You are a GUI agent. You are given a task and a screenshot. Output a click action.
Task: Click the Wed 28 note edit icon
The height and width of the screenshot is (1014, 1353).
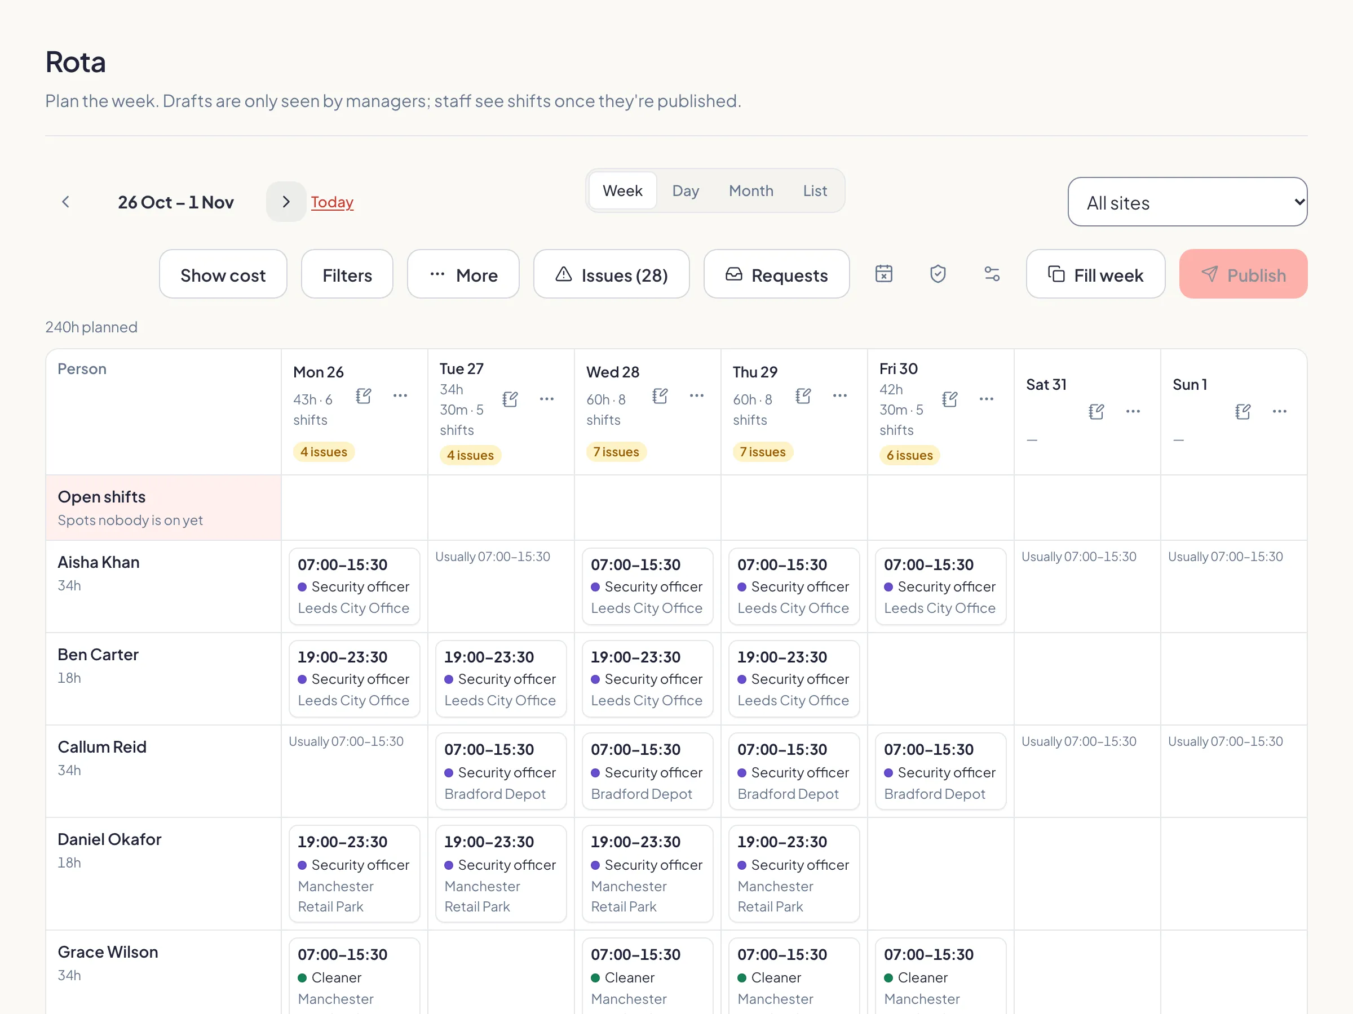click(660, 396)
